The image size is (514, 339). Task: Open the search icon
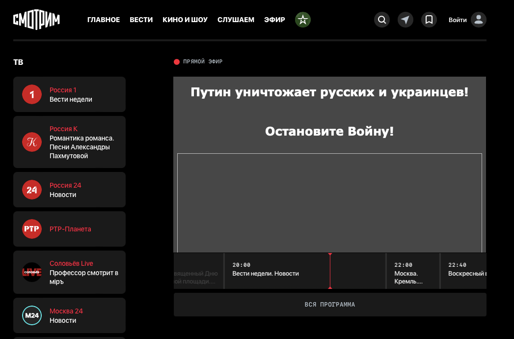pyautogui.click(x=382, y=20)
